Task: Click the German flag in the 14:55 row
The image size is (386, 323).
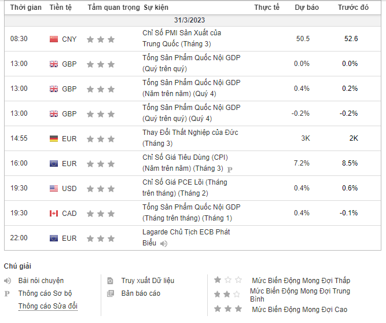Action: coord(54,139)
